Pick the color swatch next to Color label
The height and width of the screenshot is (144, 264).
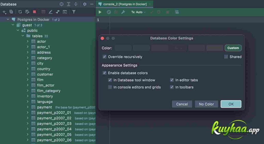[x=123, y=48]
